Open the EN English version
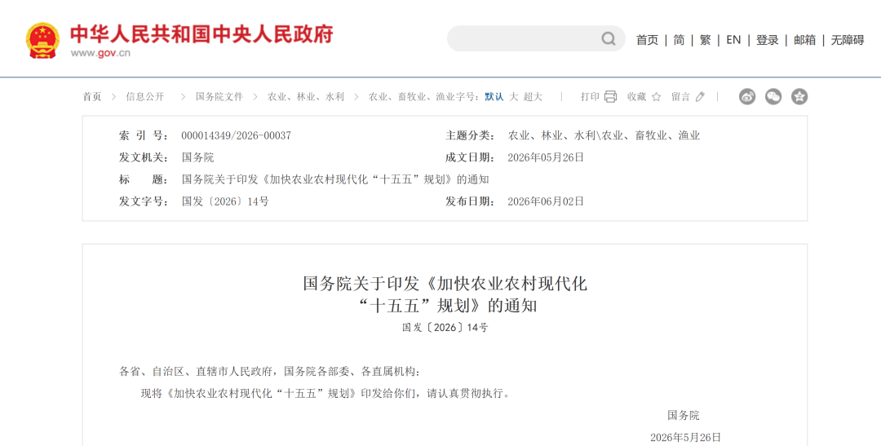The height and width of the screenshot is (446, 881). pyautogui.click(x=733, y=40)
